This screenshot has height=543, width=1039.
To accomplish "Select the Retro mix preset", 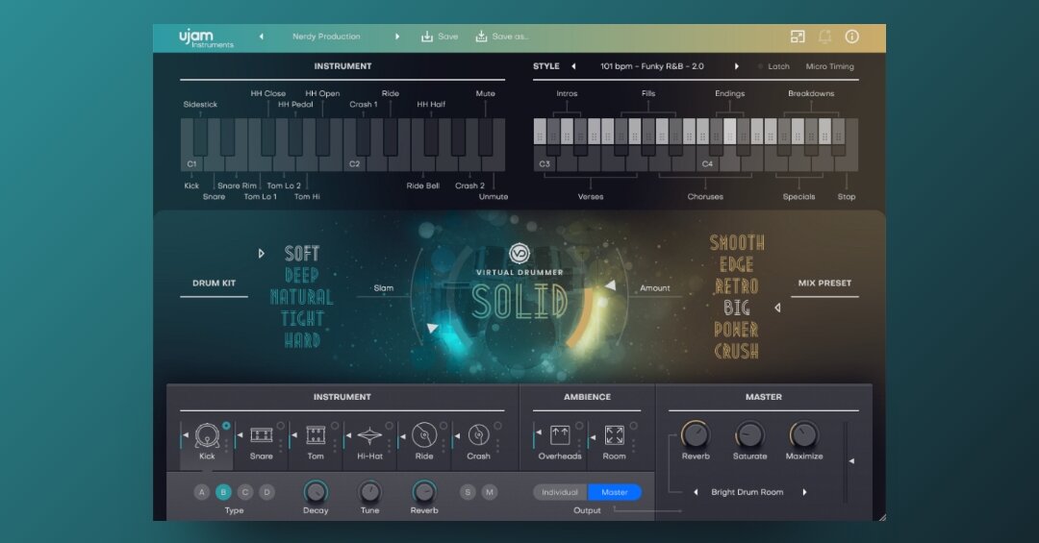I will [737, 286].
